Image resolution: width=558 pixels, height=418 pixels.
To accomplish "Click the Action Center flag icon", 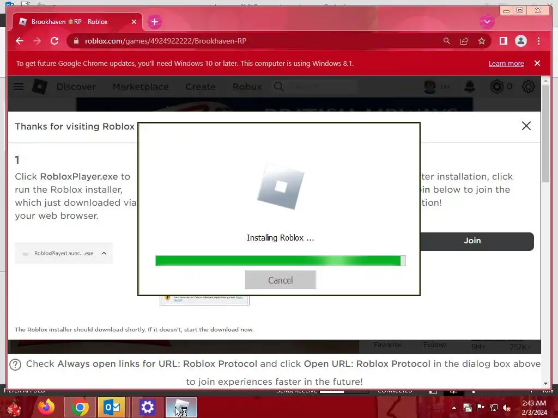I will coord(480,407).
